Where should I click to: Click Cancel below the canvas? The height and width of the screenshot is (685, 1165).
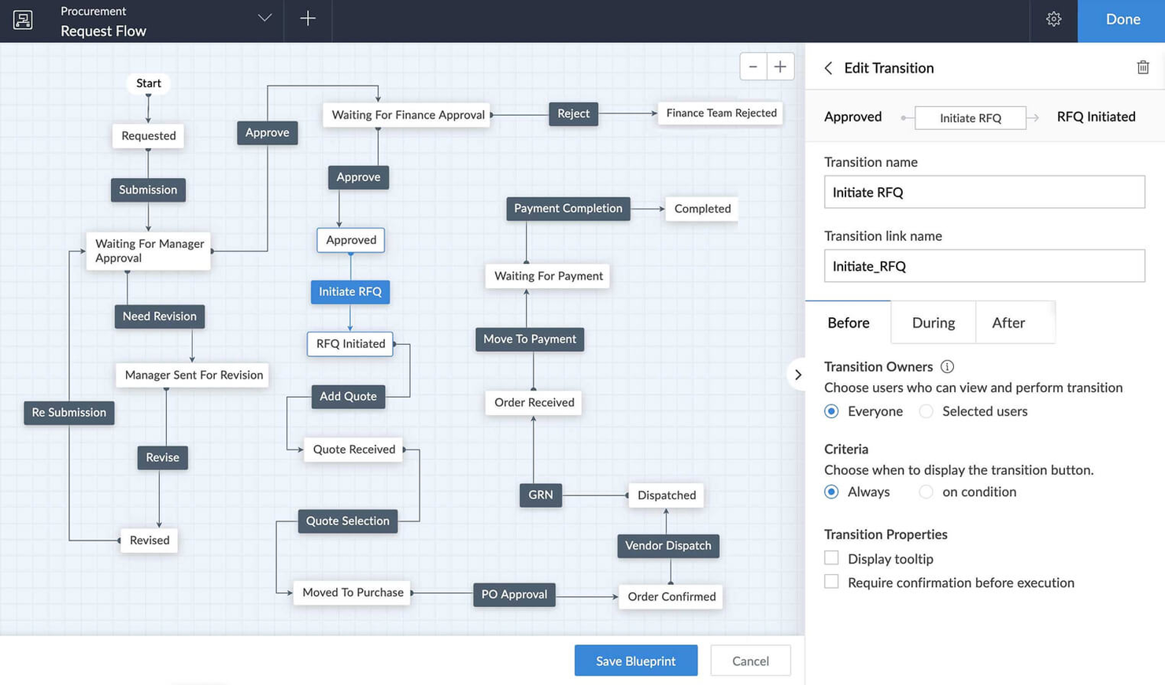(749, 660)
